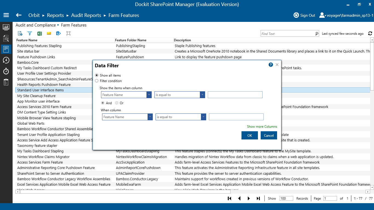374x210 pixels.
Task: Jump to the last page of records
Action: (x=258, y=199)
